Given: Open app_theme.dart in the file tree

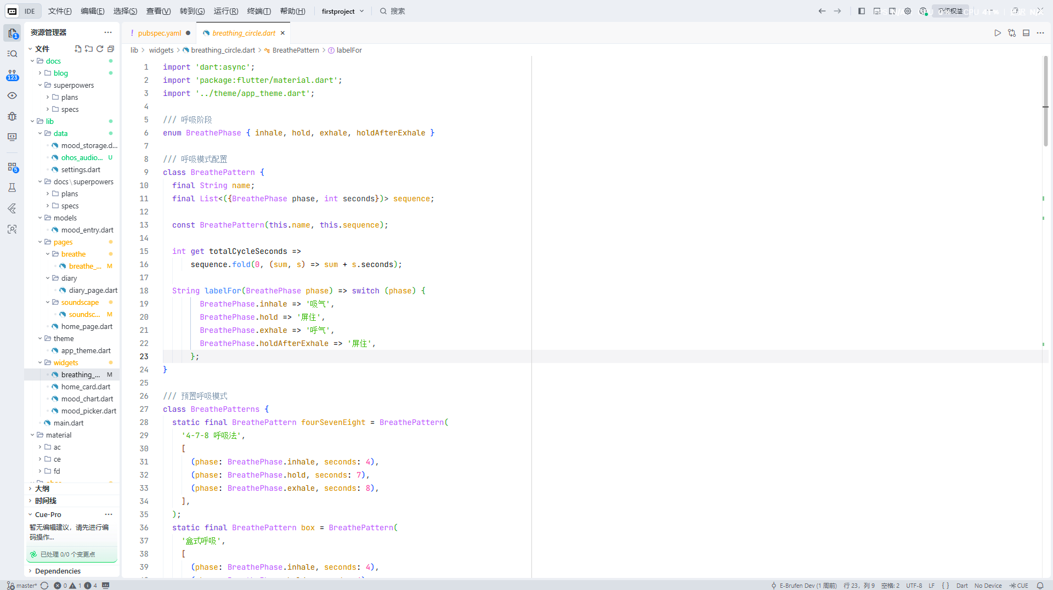Looking at the screenshot, I should pyautogui.click(x=86, y=350).
